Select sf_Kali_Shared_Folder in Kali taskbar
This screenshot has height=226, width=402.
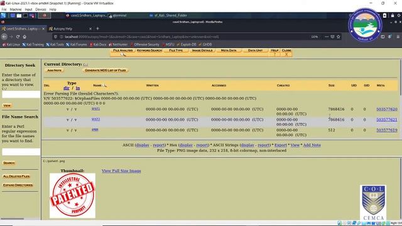pyautogui.click(x=168, y=15)
